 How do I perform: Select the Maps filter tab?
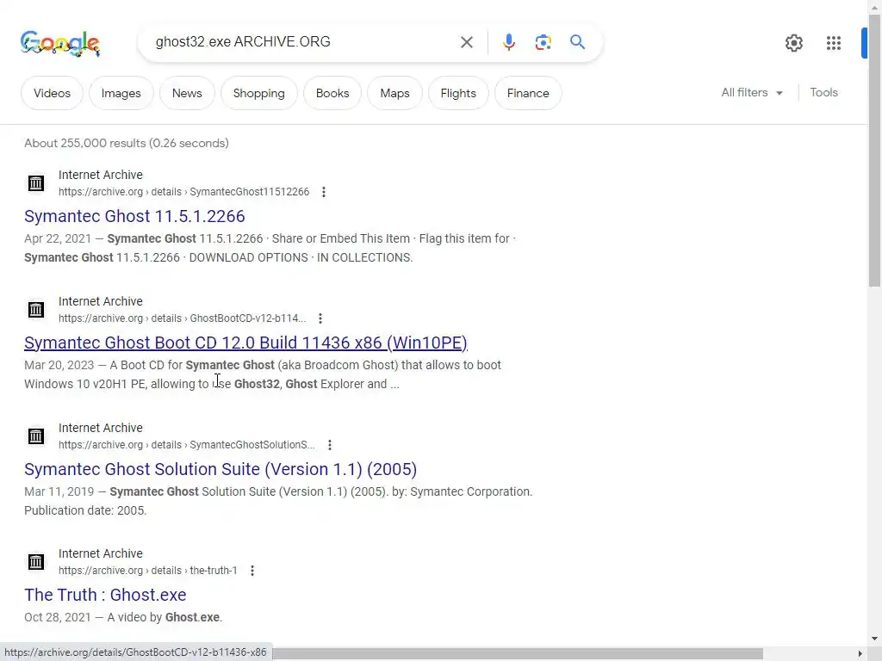[394, 93]
